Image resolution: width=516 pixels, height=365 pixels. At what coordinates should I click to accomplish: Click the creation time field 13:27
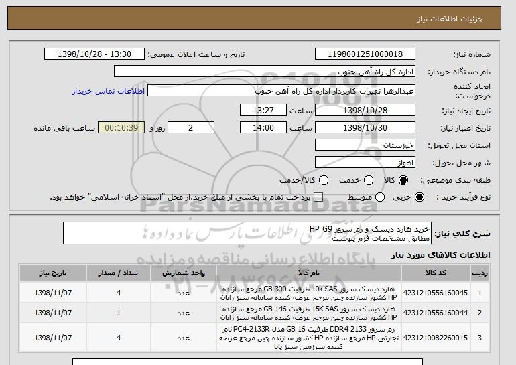[263, 110]
